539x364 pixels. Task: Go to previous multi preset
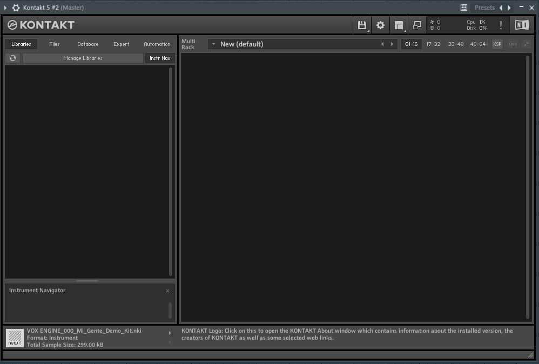point(382,44)
